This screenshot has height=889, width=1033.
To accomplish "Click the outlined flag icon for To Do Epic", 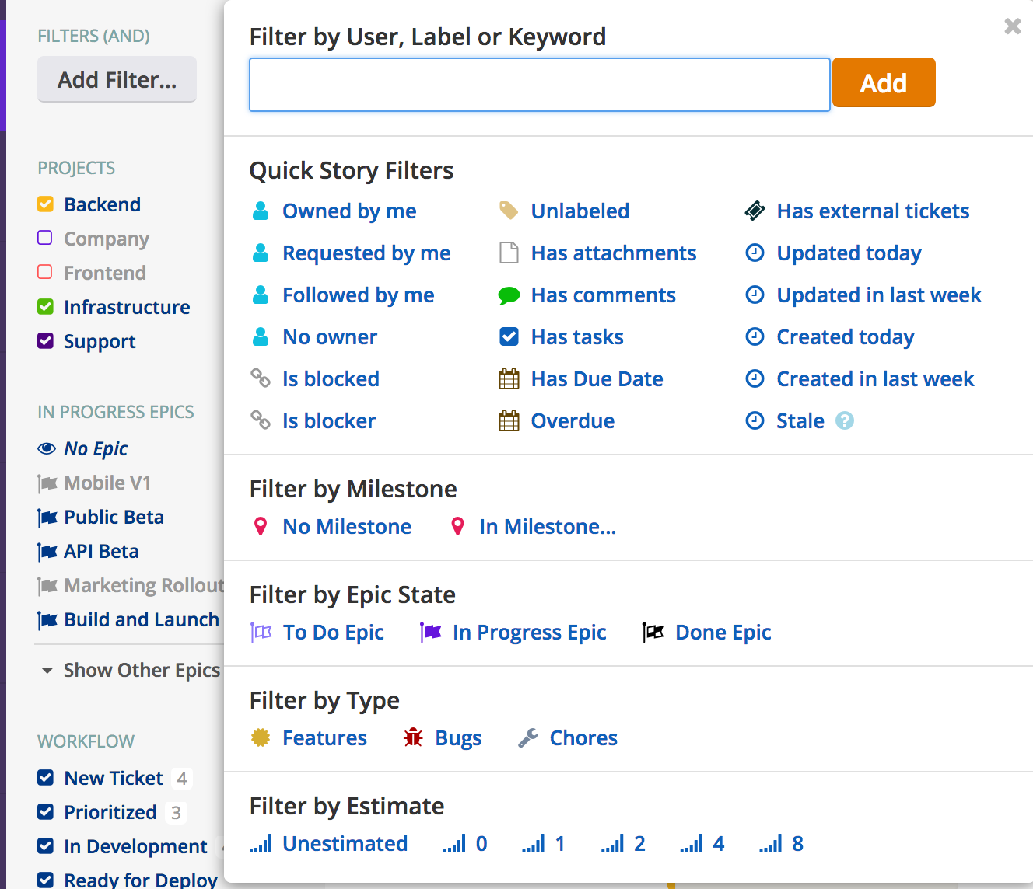I will (261, 632).
